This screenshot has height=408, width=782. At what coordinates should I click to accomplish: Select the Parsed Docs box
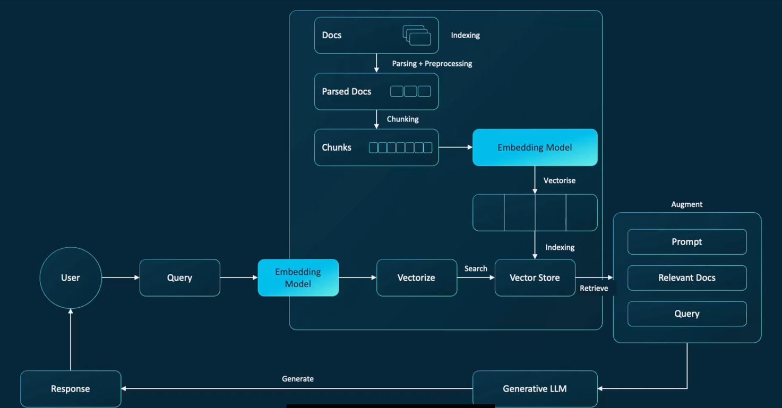pyautogui.click(x=376, y=91)
